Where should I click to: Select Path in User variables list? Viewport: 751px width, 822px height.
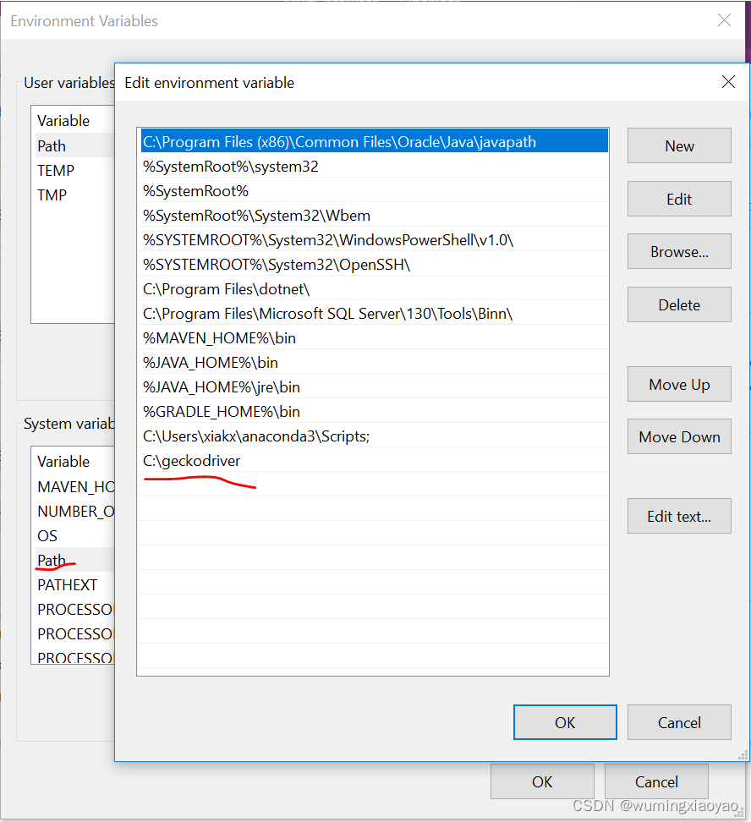pyautogui.click(x=74, y=145)
